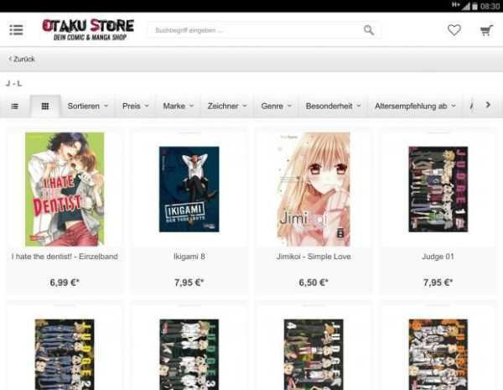Screen dimensions: 503x390
Task: Open the Altersempfehlung ab dropdown
Action: tap(415, 106)
